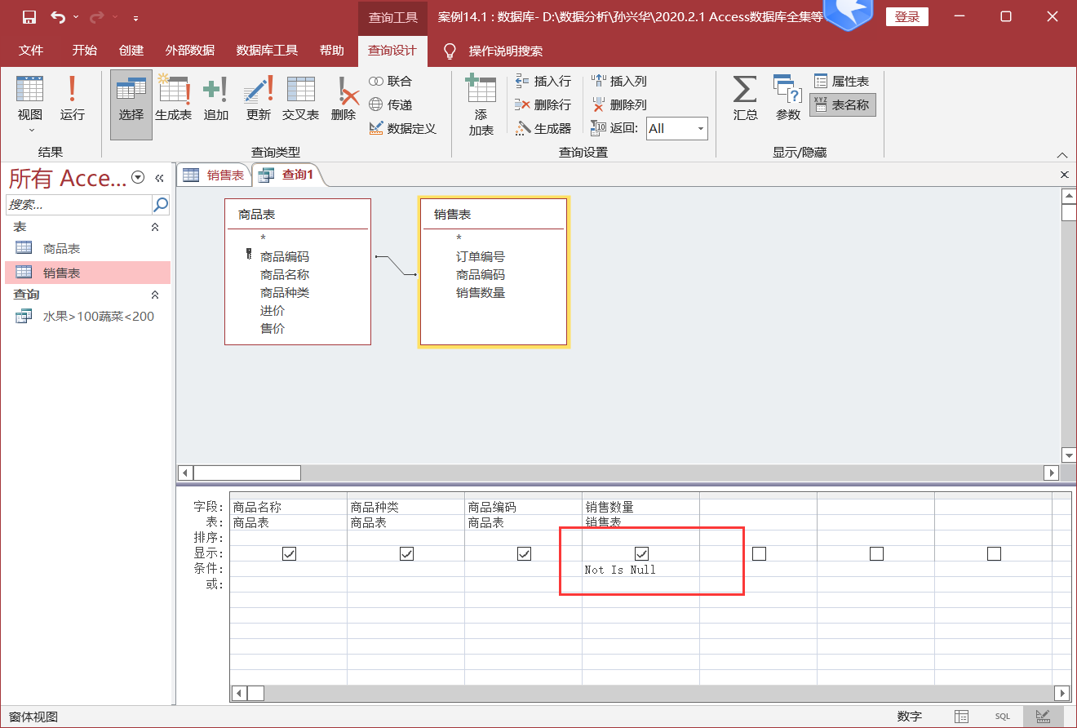Click 插入行 in query settings
The height and width of the screenshot is (728, 1077).
coord(543,81)
